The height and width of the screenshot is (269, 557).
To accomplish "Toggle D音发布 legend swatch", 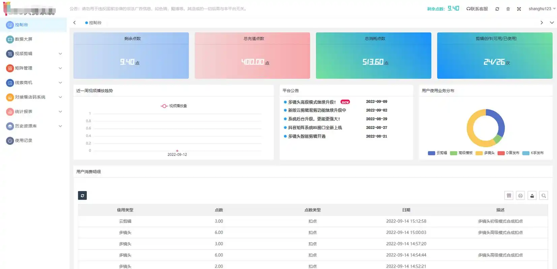I will (x=501, y=153).
